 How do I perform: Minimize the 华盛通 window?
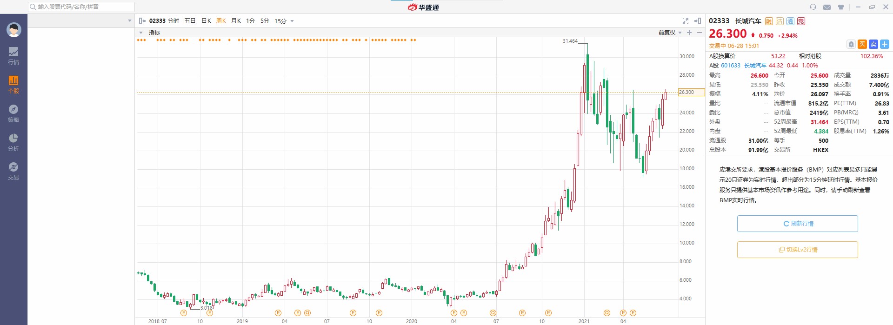858,7
